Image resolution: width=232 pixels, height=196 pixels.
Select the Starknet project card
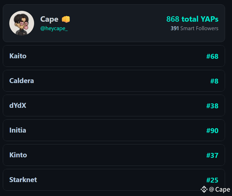114,180
